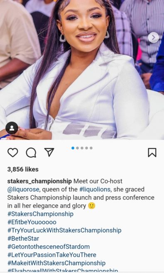The image size is (164, 273).
Task: Open the #EfitbeYouooooo hashtag
Action: tap(32, 222)
